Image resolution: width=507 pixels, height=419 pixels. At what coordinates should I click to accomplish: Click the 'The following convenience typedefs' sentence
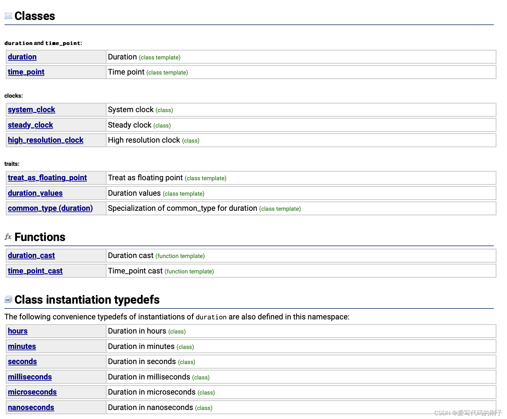177,317
